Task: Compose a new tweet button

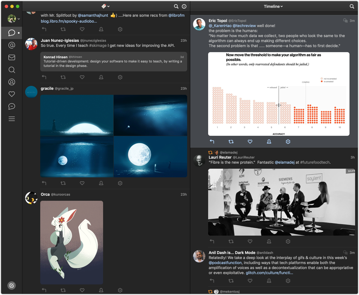Action: coord(11,285)
